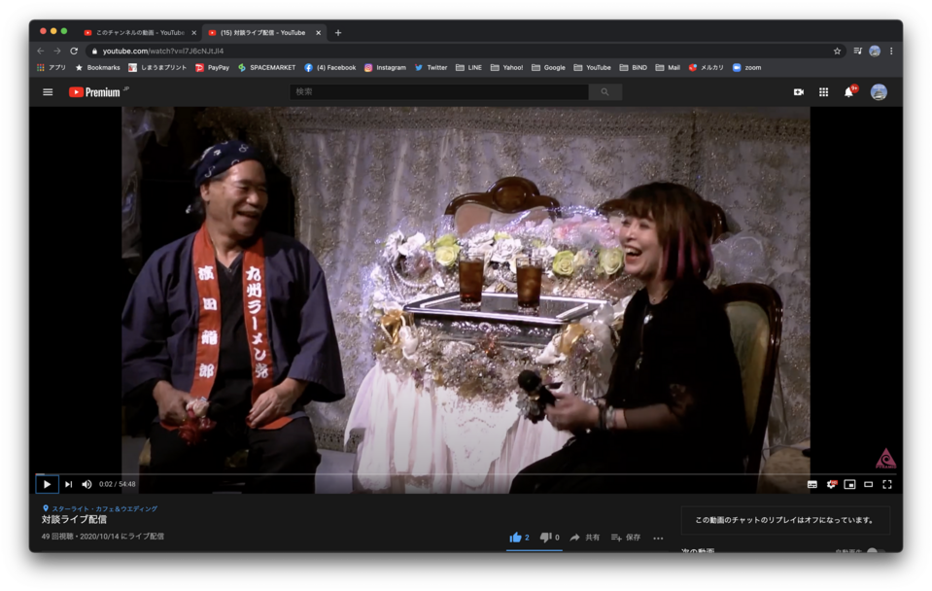This screenshot has width=932, height=591.
Task: Like this video with thumbs up
Action: 516,538
